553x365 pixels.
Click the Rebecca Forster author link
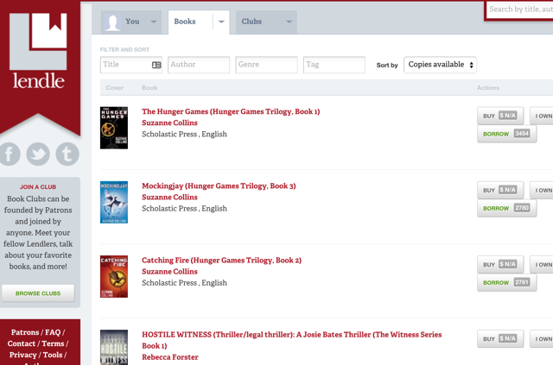[x=170, y=357]
